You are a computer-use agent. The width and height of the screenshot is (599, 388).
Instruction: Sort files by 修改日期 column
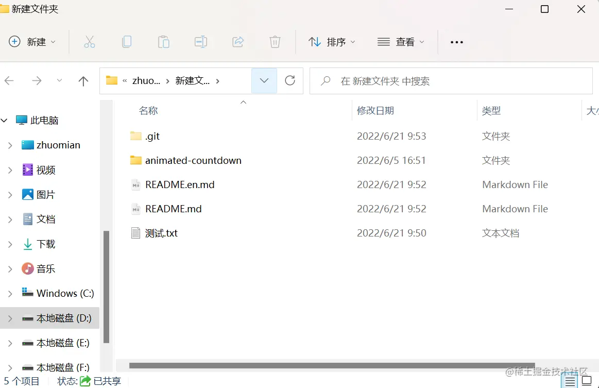click(x=375, y=110)
